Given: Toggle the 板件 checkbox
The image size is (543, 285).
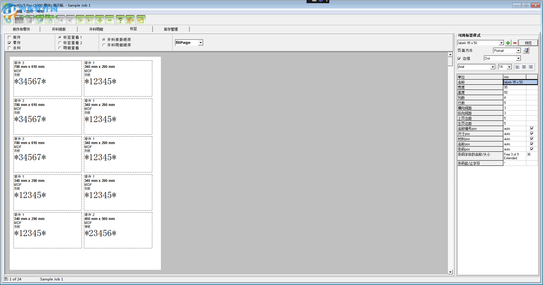Looking at the screenshot, I should [x=9, y=38].
